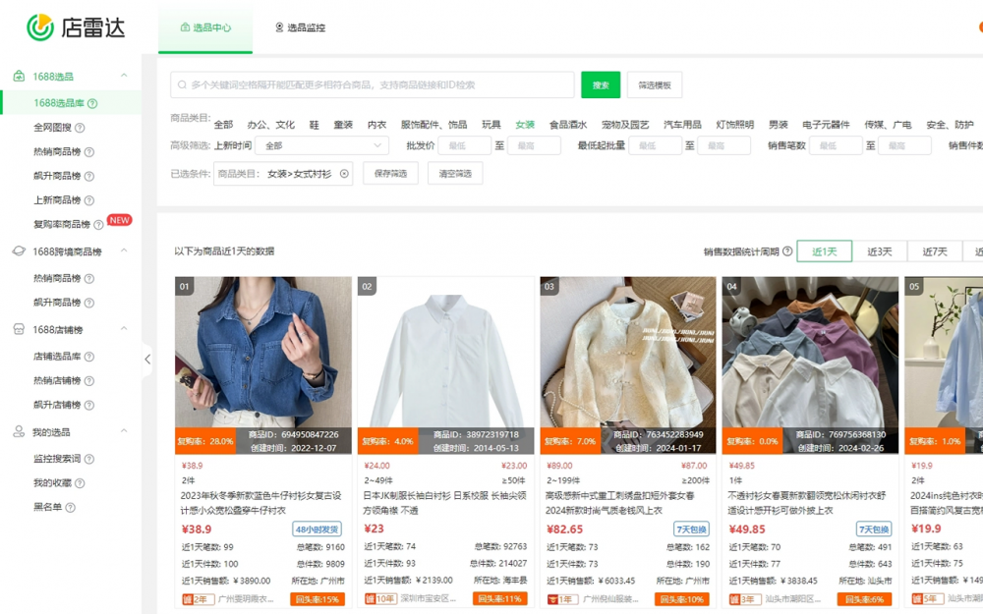Viewport: 983px width, 614px height.
Task: Click the 保存筛选 button
Action: pyautogui.click(x=390, y=174)
